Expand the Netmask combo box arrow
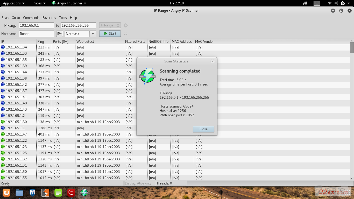Image resolution: width=354 pixels, height=199 pixels. 93,34
